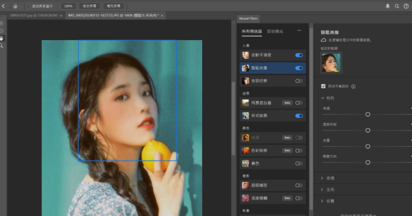The width and height of the screenshot is (412, 216).
Task: Click the 皮肤平滑度 filter thumbnail icon
Action: point(245,55)
